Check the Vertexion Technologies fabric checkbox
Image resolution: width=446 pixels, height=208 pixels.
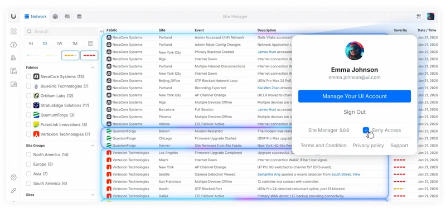28,134
